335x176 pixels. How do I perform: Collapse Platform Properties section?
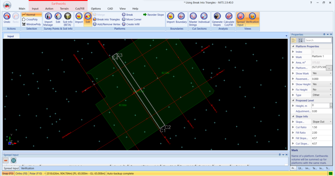pyautogui.click(x=293, y=46)
